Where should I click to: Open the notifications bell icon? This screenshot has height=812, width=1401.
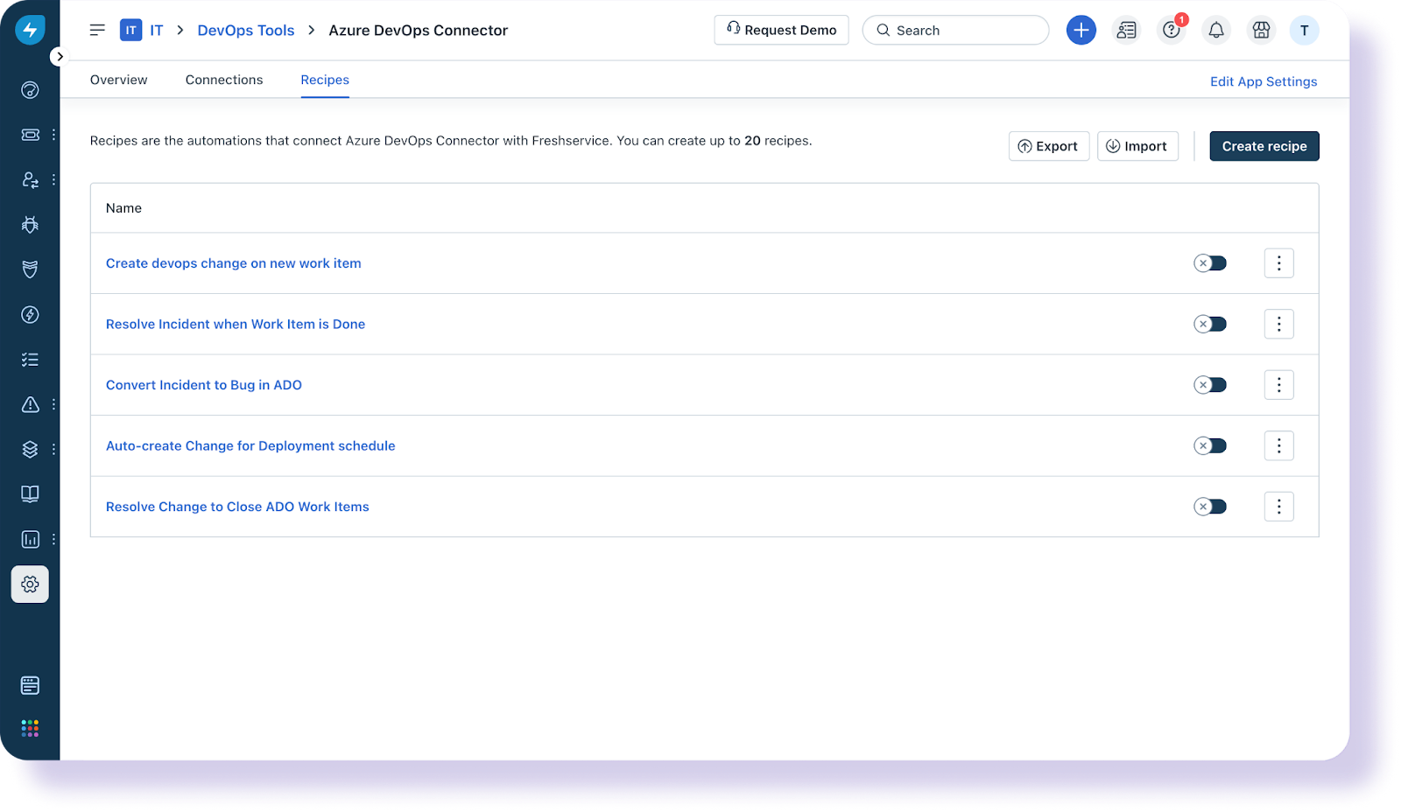coord(1216,30)
